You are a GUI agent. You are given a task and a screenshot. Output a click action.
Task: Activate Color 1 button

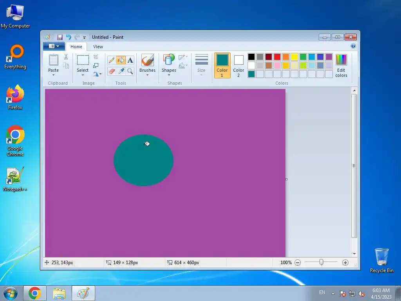(x=222, y=65)
